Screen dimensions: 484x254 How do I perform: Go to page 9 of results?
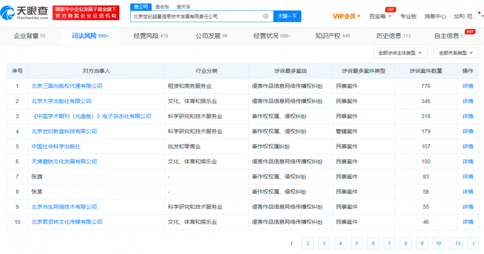pyautogui.click(x=422, y=243)
